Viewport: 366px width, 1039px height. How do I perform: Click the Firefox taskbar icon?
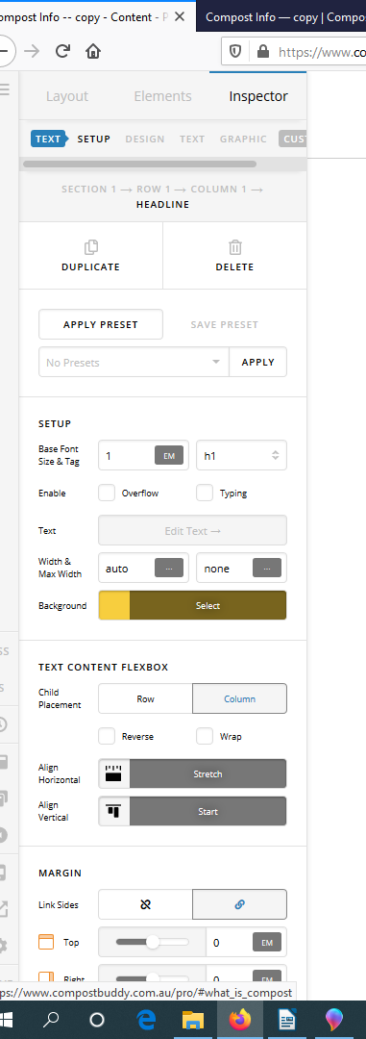[239, 1020]
